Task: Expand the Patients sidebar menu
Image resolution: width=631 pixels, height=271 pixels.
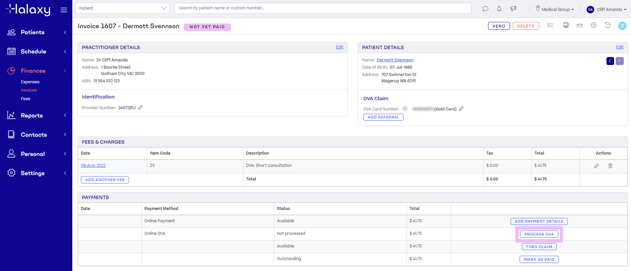Action: tap(36, 32)
